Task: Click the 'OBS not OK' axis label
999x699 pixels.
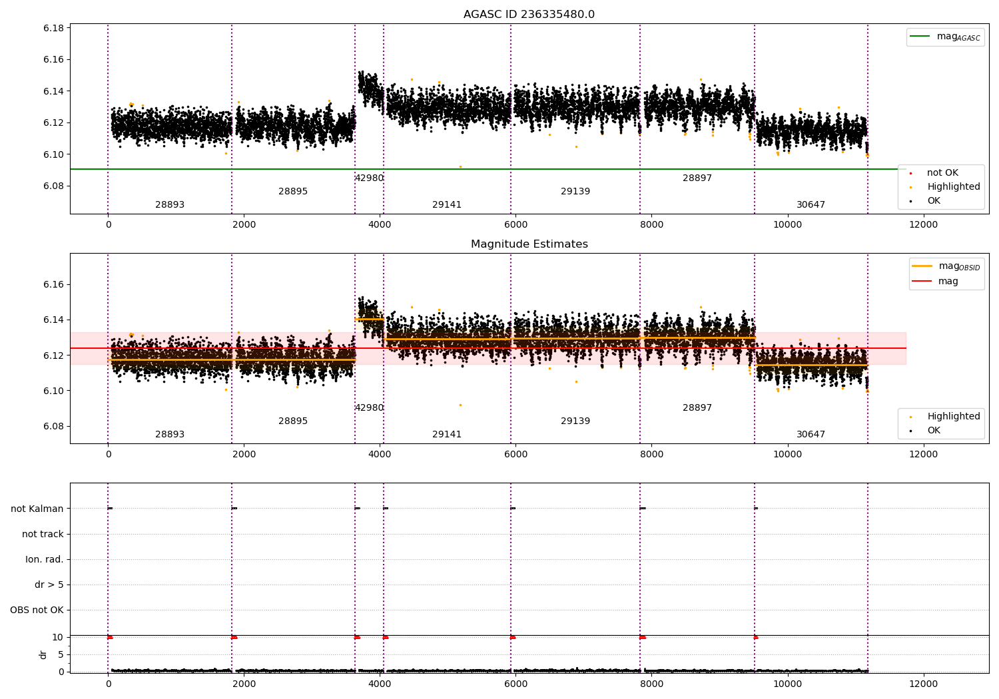Action: pyautogui.click(x=37, y=610)
